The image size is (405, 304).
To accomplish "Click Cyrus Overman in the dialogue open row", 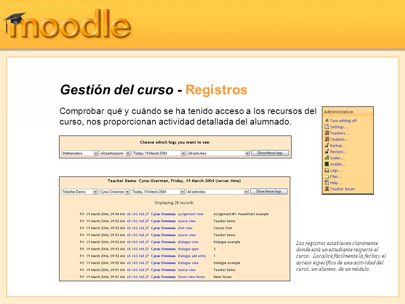I will point(163,249).
